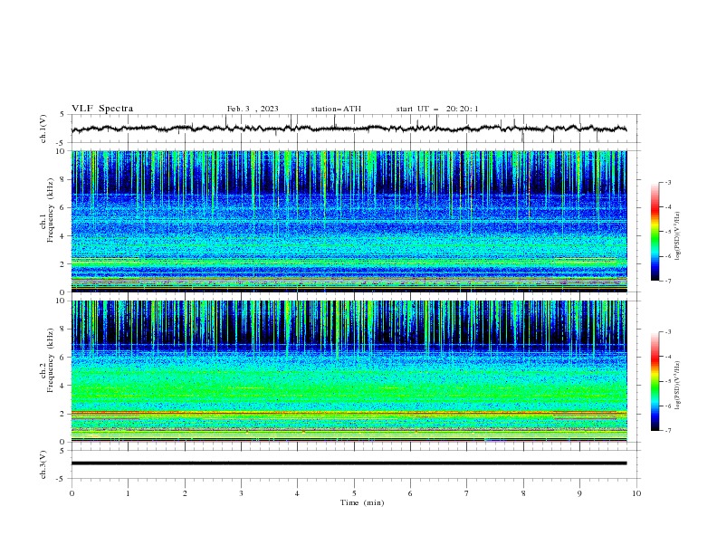The width and height of the screenshot is (717, 554).
Task: Click the red 2 kHz line in ch.2 spectrogram
Action: [349, 413]
